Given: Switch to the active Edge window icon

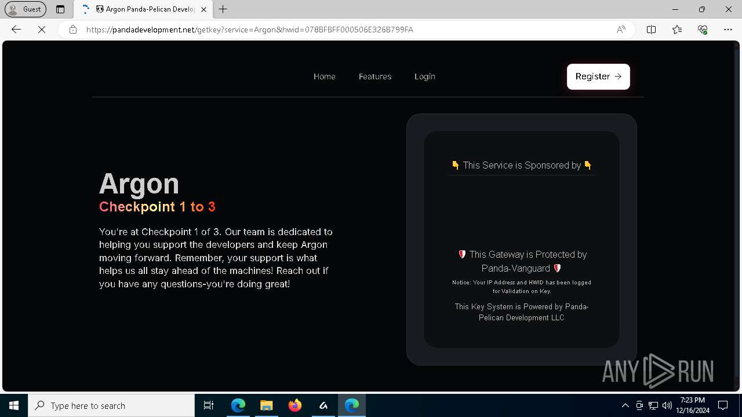Looking at the screenshot, I should pos(352,405).
